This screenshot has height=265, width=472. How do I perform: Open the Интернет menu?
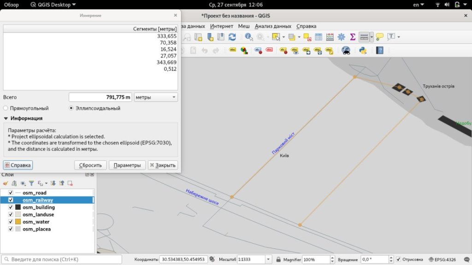tap(221, 26)
